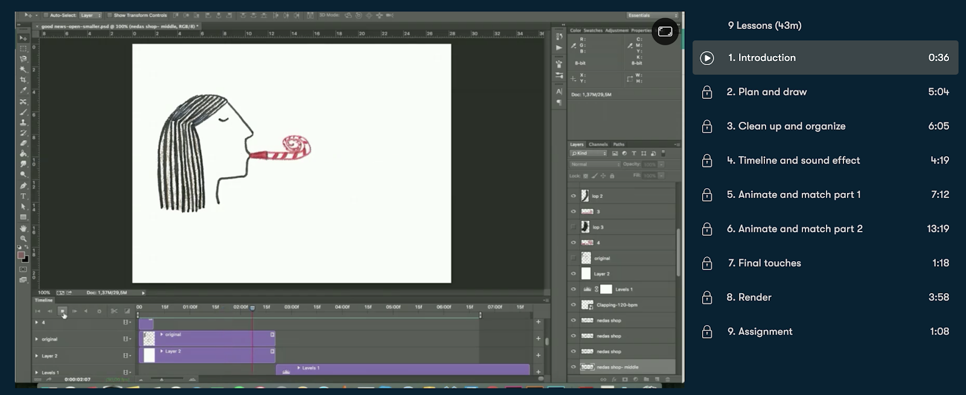Add media to the 'original' track

click(538, 338)
